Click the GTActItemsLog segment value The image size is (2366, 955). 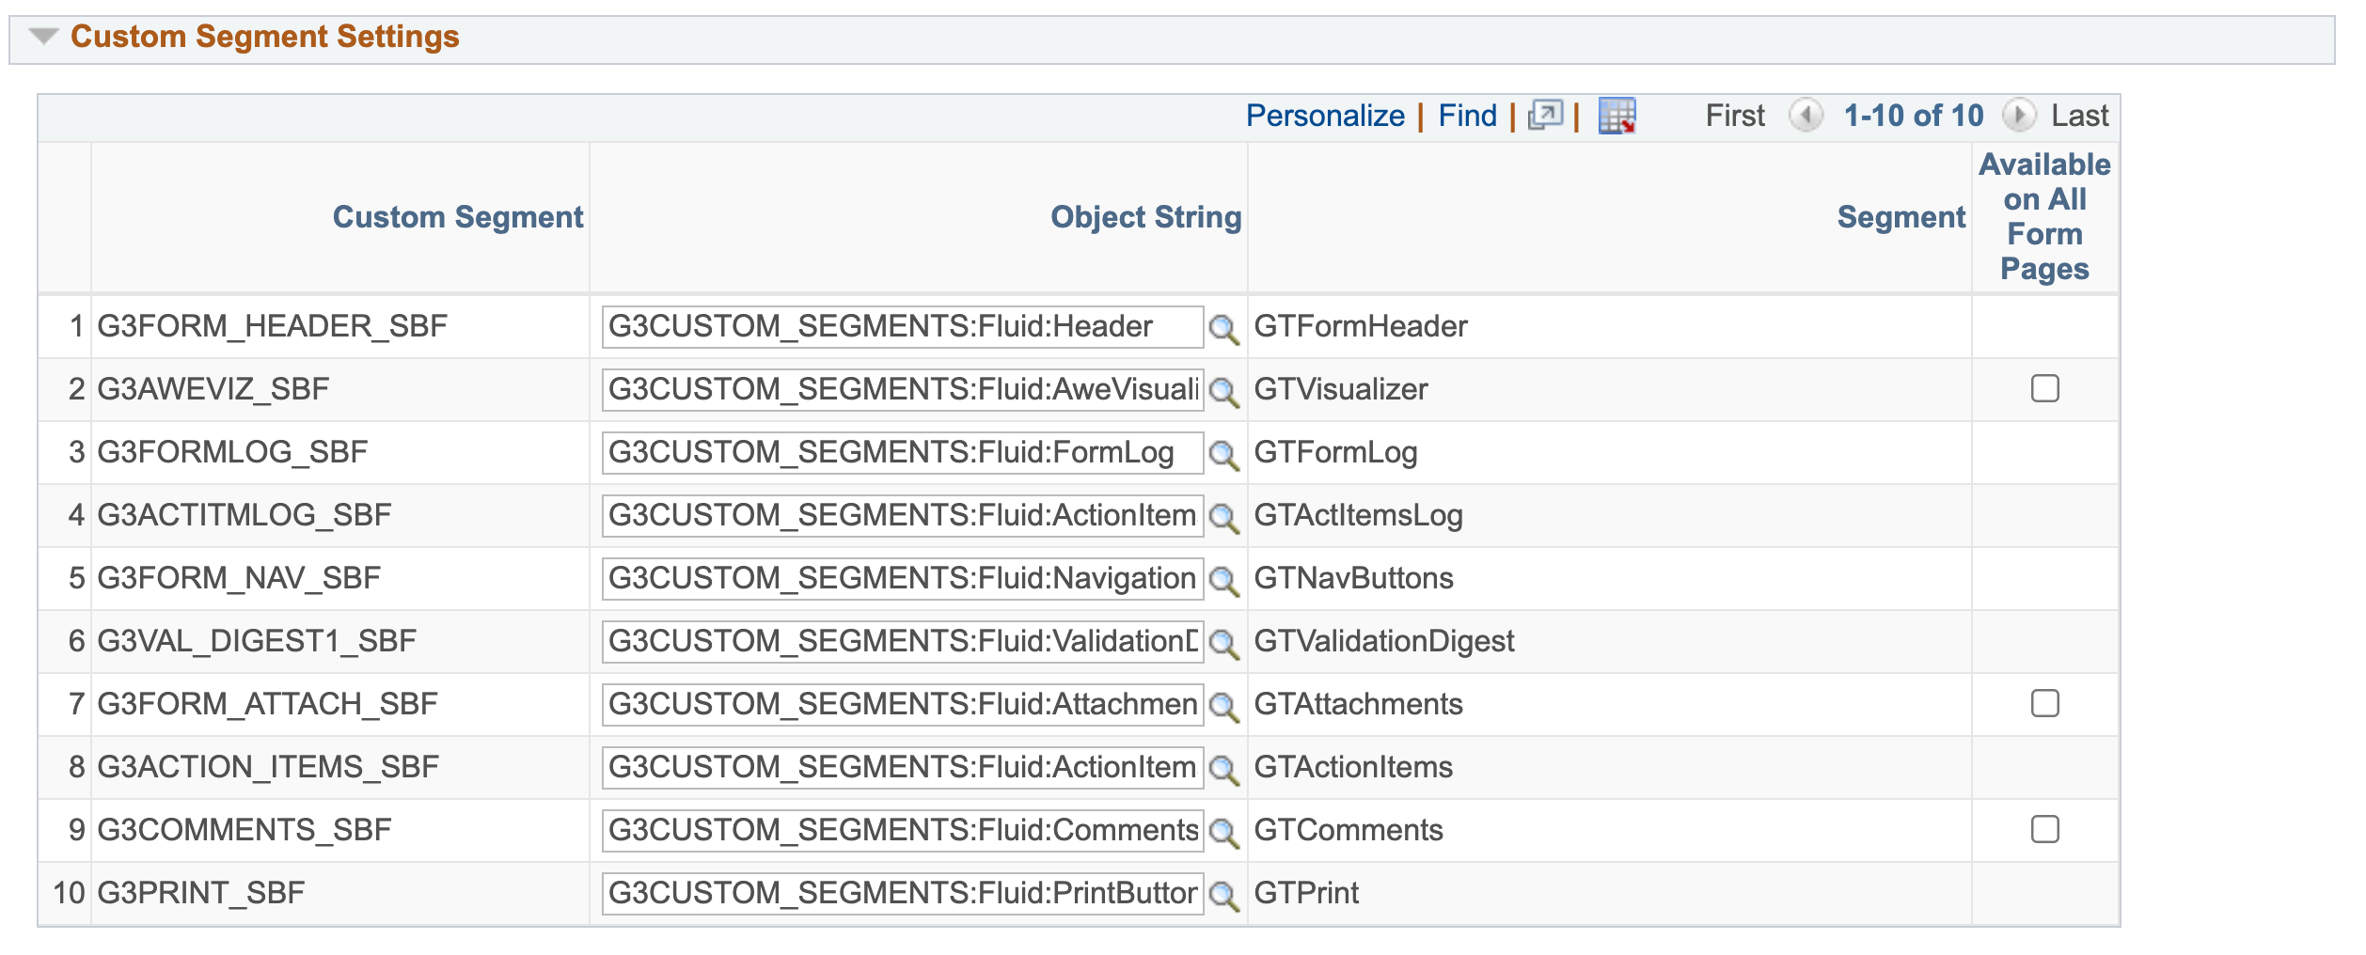pyautogui.click(x=1358, y=516)
